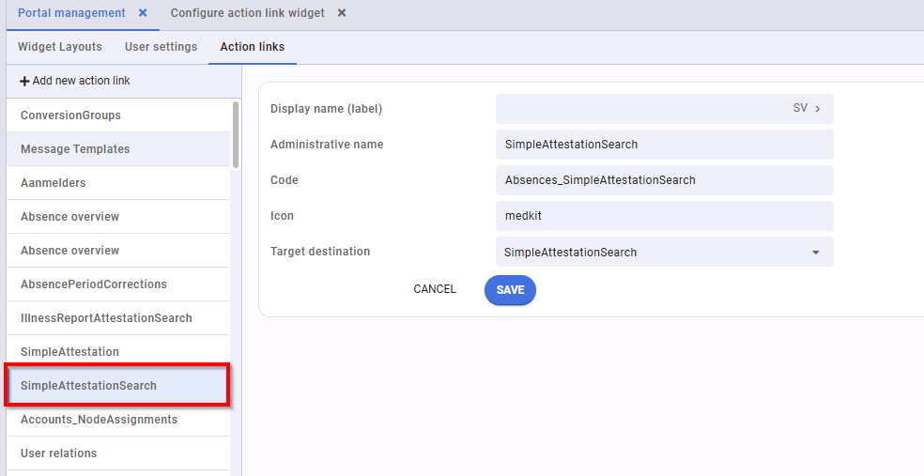Click into the Code input field

coord(664,180)
